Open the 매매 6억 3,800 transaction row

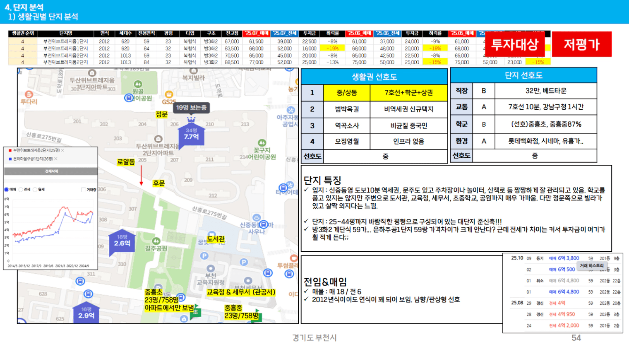tap(564, 258)
